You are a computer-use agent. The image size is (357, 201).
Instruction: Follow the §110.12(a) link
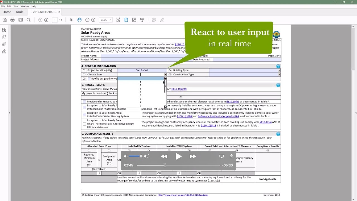pyautogui.click(x=265, y=122)
